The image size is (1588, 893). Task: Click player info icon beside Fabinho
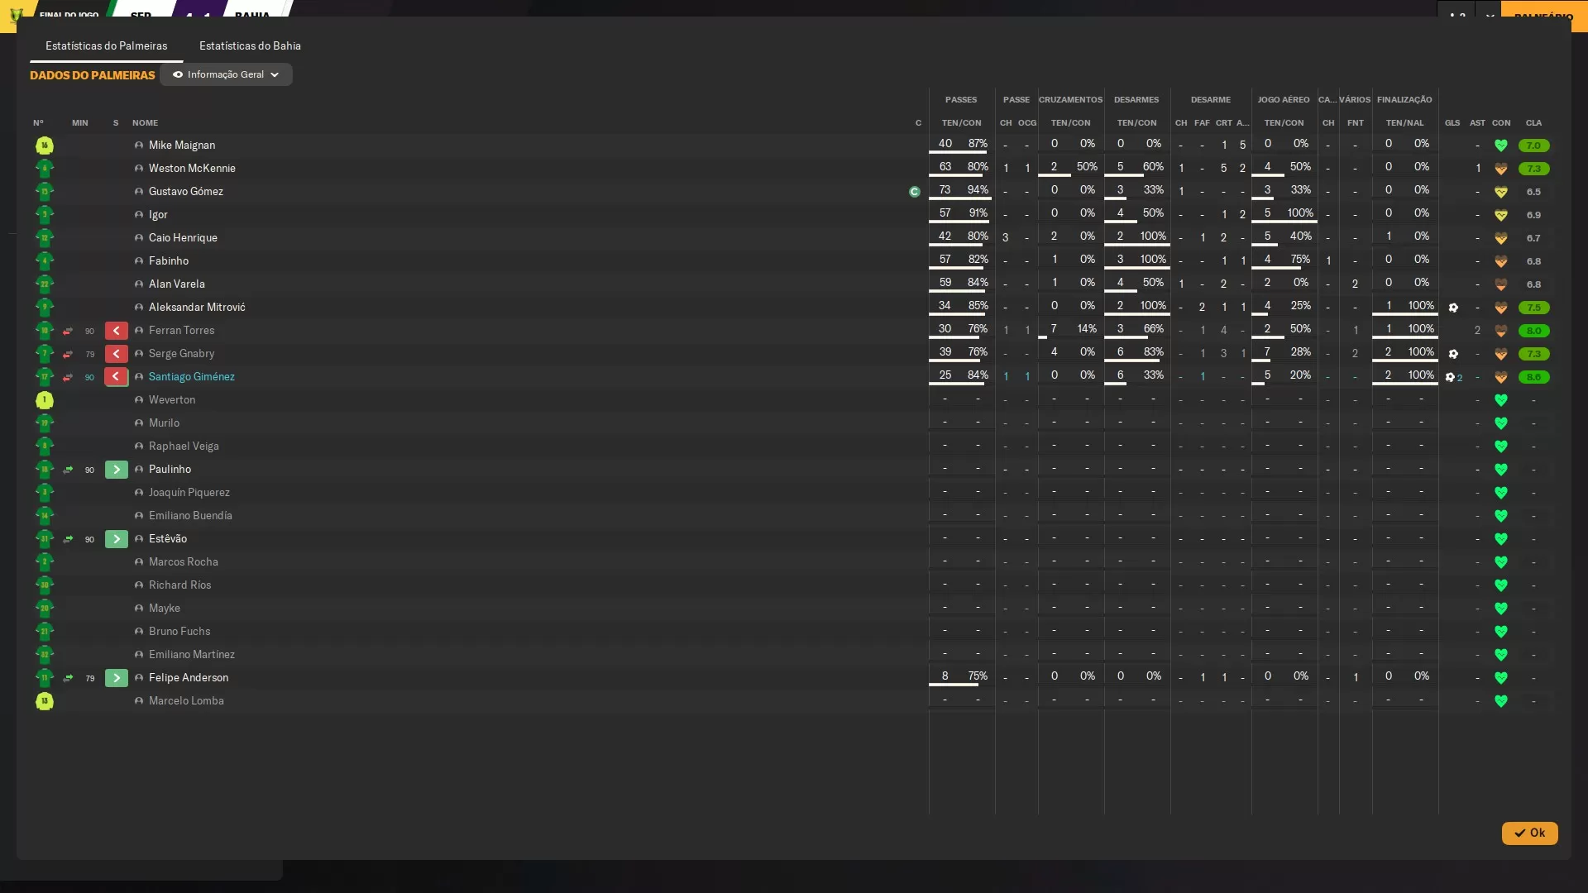point(139,261)
